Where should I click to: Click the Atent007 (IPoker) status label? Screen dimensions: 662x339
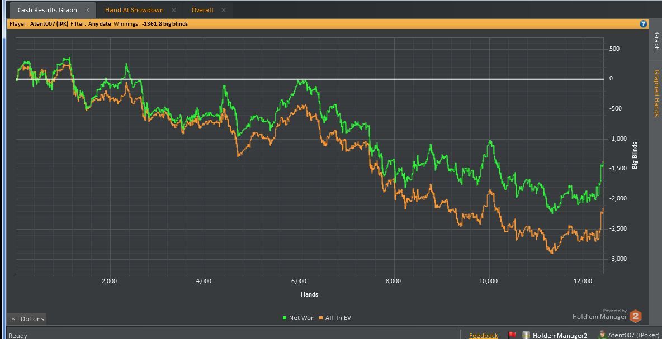(635, 335)
